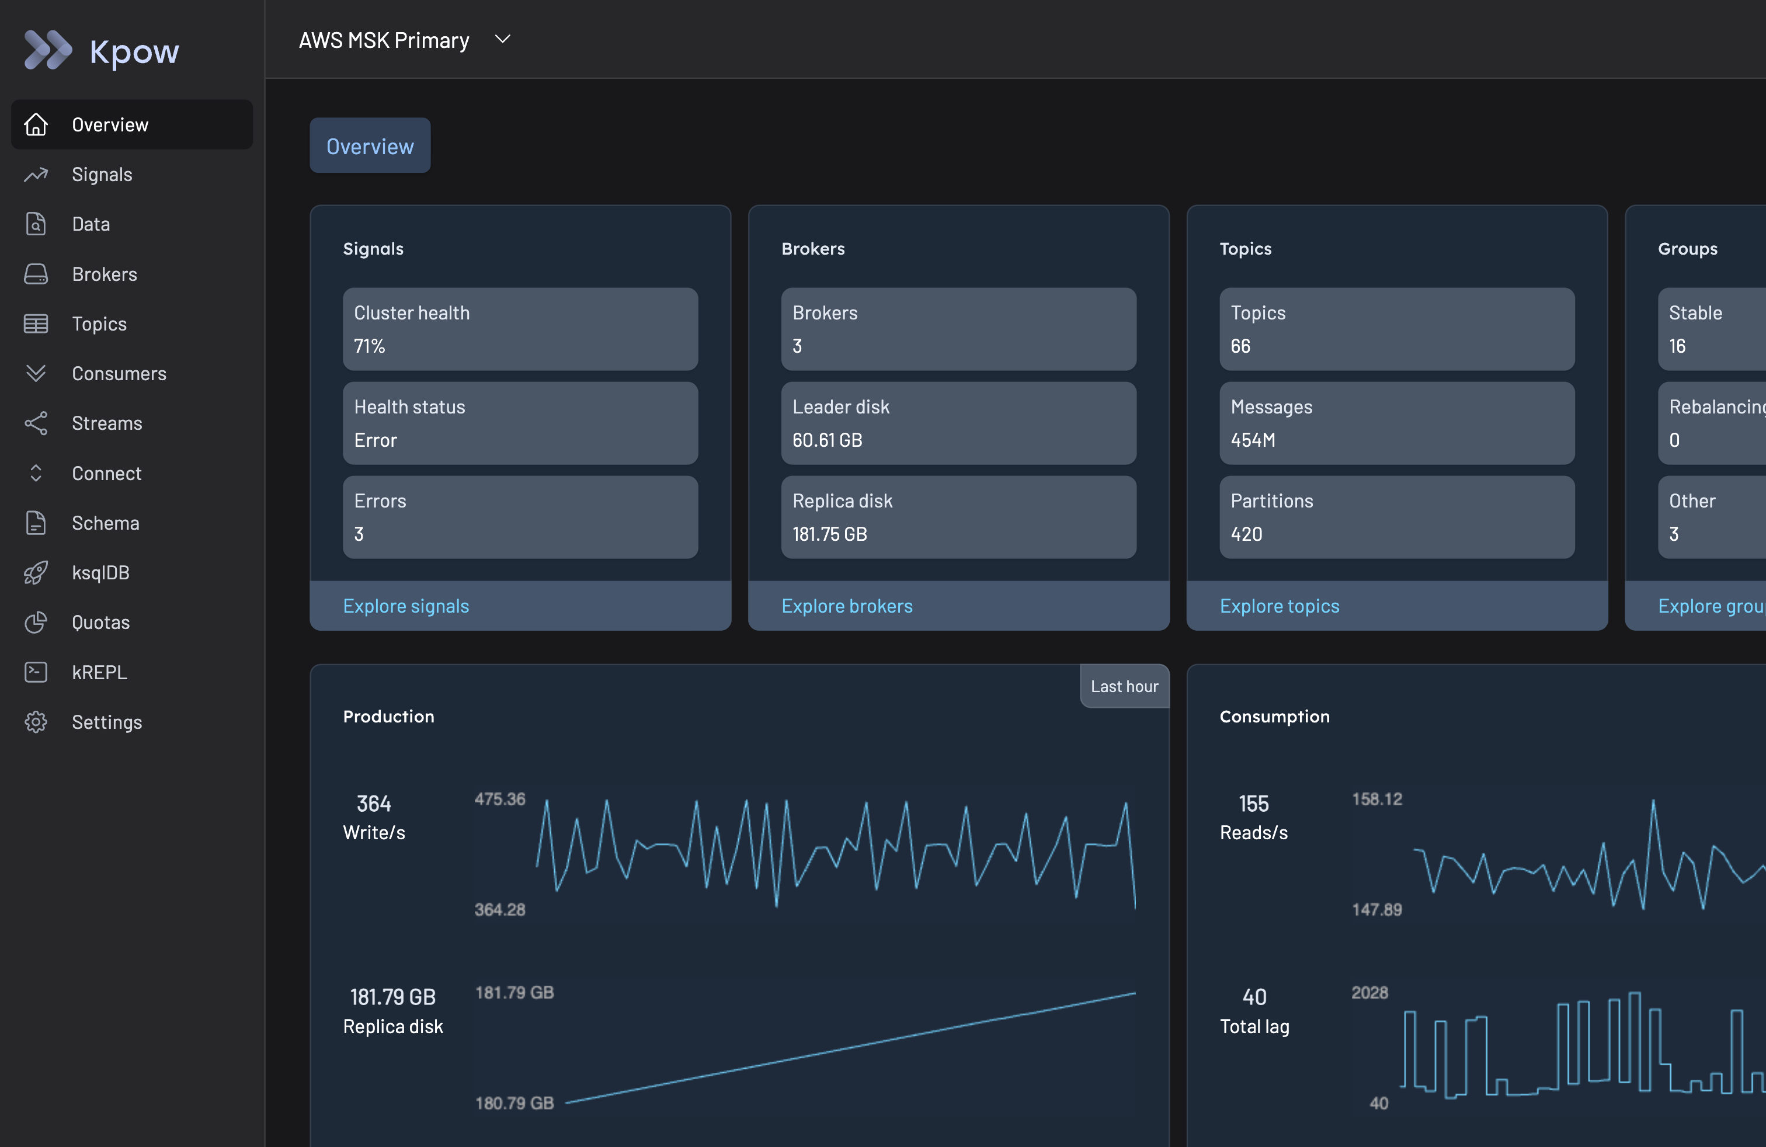
Task: Click the kREPL terminal icon
Action: (36, 672)
